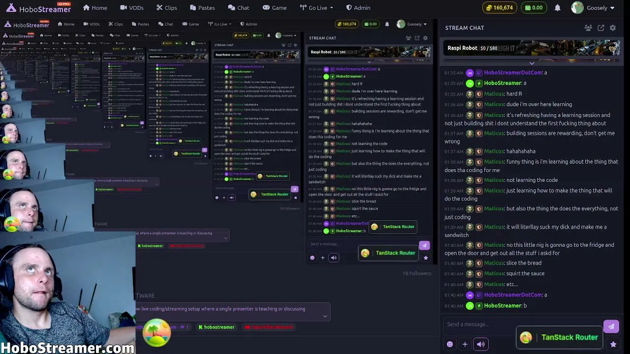Send the chat message with the paper-plane button
Viewport: 630px width, 354px height.
point(611,326)
